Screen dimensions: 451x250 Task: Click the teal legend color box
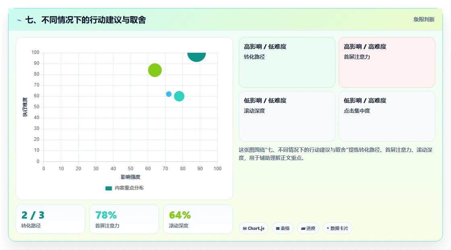click(108, 188)
